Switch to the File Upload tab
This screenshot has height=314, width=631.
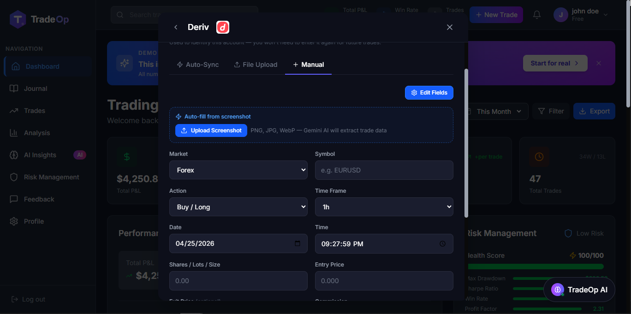[x=256, y=65]
